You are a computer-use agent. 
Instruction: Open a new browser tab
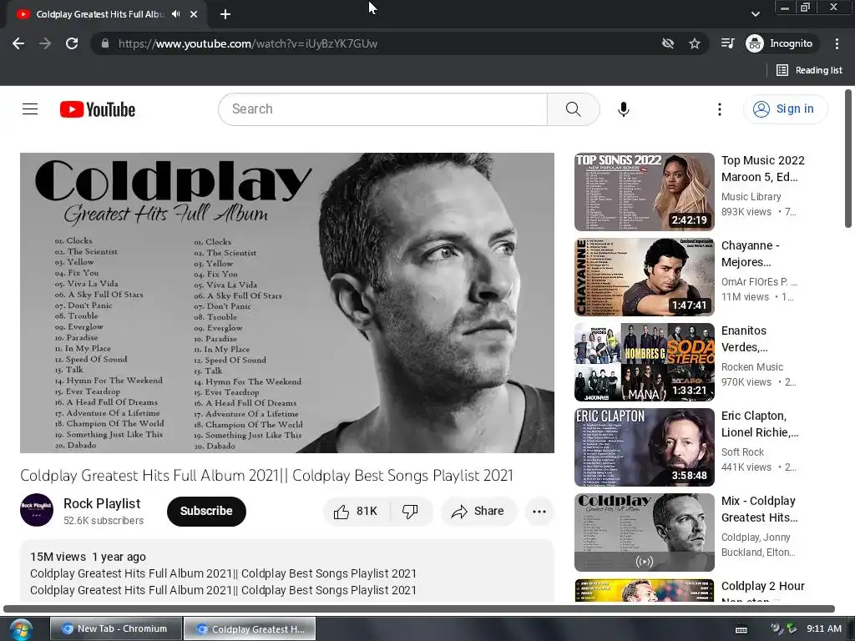[x=225, y=14]
